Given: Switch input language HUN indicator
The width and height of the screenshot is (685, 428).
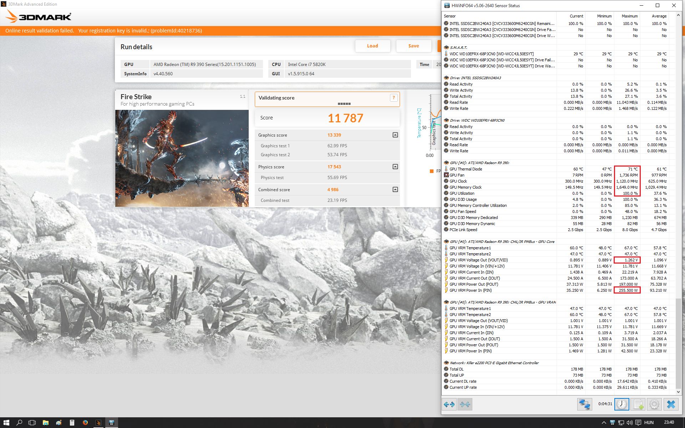Looking at the screenshot, I should tap(649, 423).
